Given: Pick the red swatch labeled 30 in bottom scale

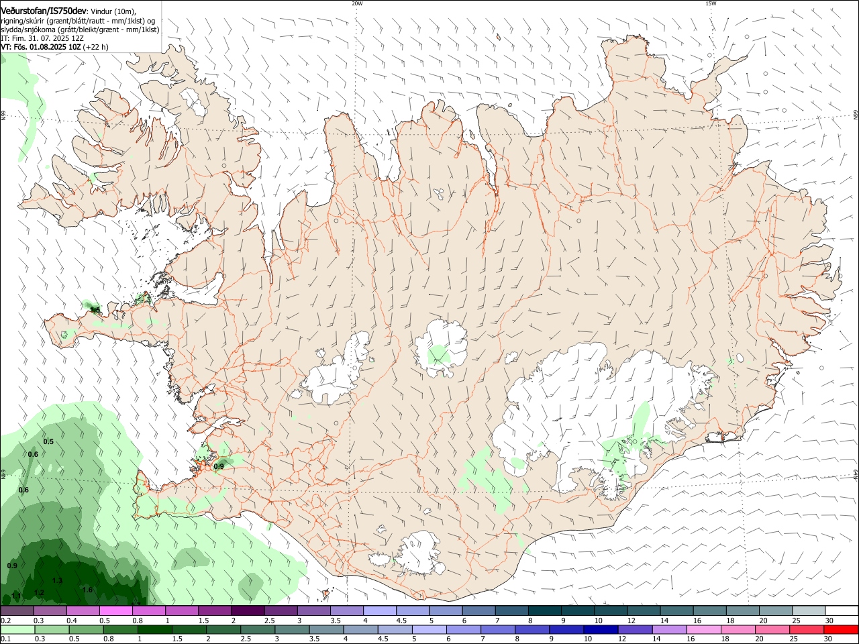Looking at the screenshot, I should pyautogui.click(x=841, y=629).
